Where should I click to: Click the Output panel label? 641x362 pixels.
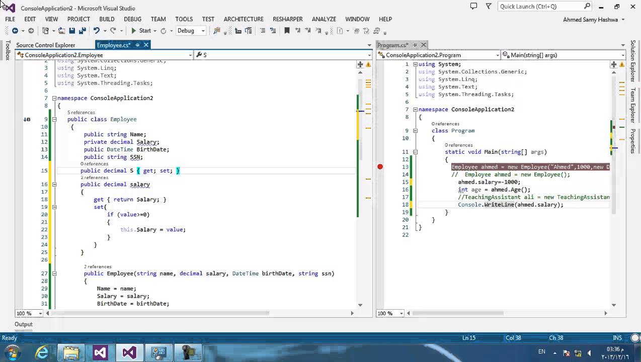[23, 324]
